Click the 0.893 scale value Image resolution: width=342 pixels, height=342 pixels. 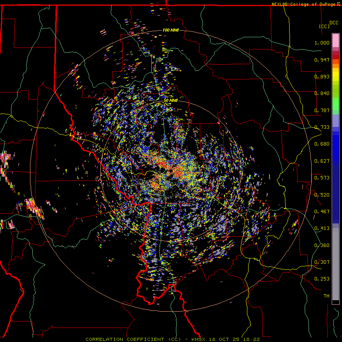322,76
